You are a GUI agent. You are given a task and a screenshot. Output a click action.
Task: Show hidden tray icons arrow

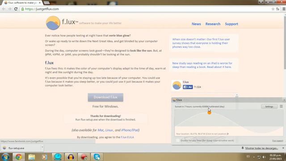[254, 157]
